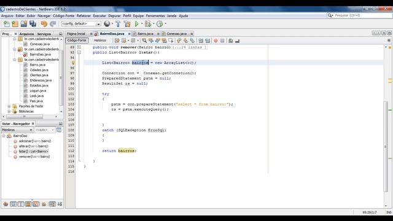This screenshot has width=393, height=221.
Task: Click the Open Project toolbar icon
Action: point(24,24)
